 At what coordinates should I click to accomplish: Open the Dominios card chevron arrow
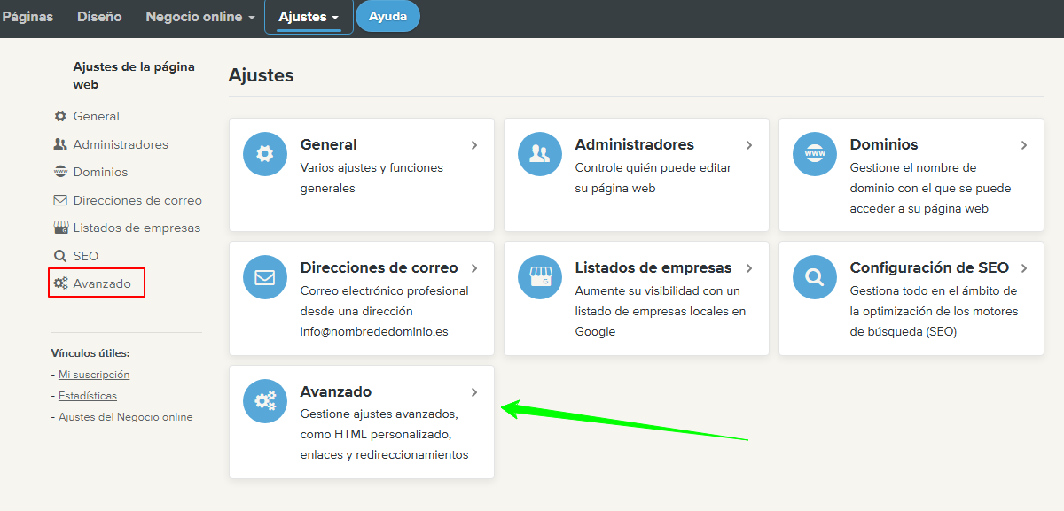pos(1024,145)
